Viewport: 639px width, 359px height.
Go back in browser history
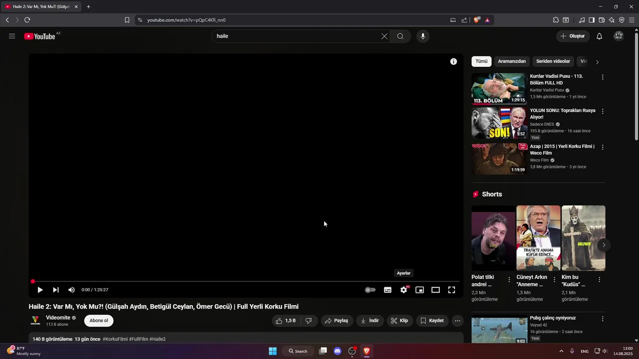7,20
